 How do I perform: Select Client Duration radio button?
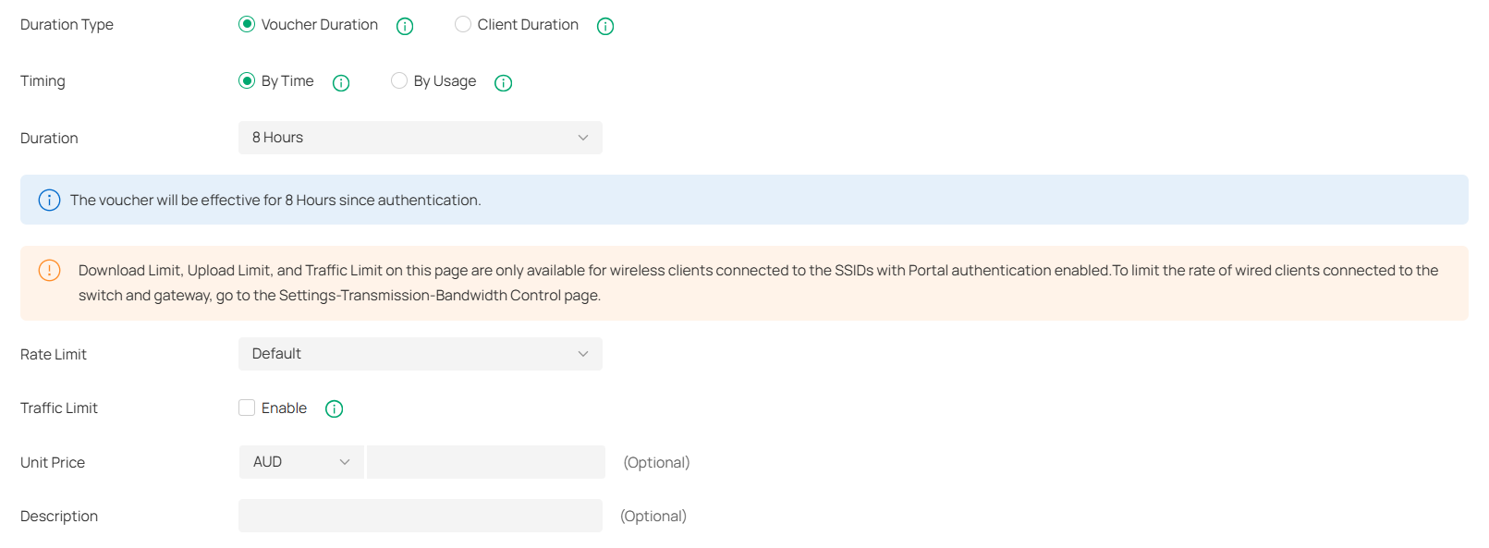463,25
